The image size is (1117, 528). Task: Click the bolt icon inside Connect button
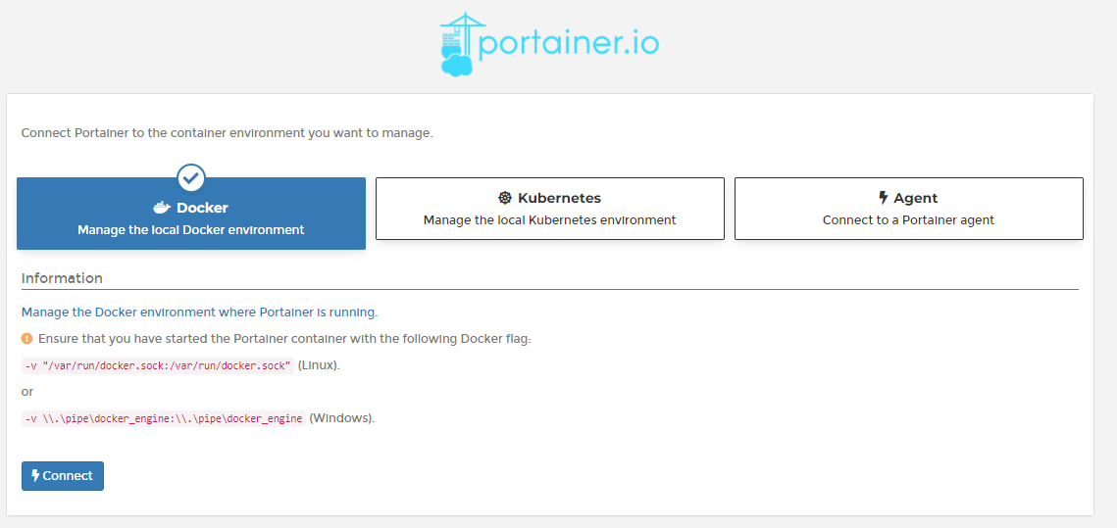coord(35,475)
